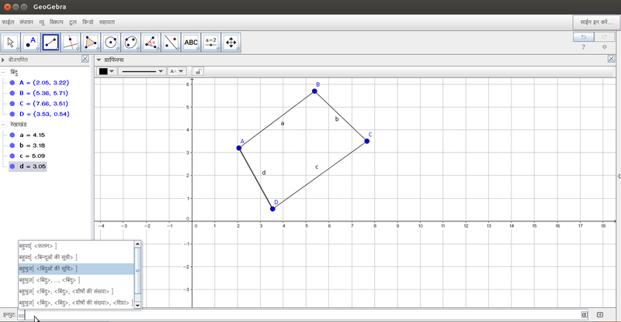This screenshot has height=322, width=621.
Task: Open the टूल menu
Action: click(x=73, y=22)
